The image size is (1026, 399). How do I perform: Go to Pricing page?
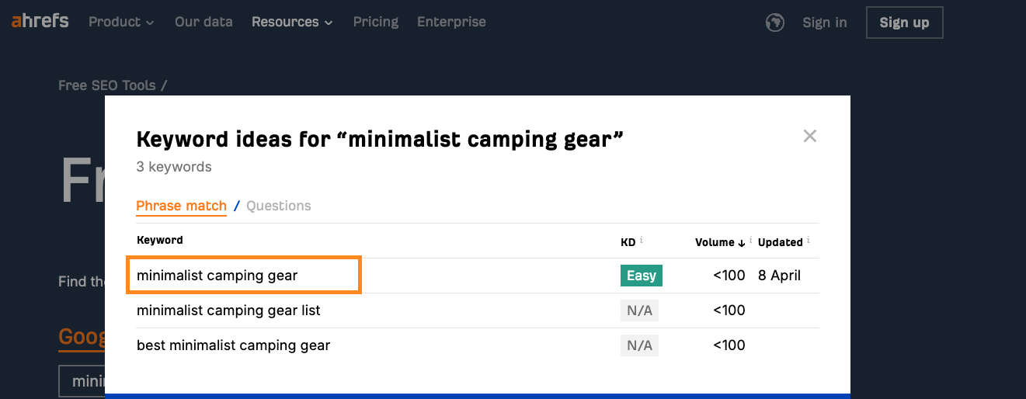pos(375,22)
